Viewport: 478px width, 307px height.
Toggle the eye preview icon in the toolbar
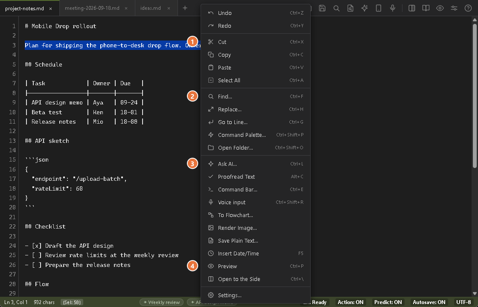440,8
